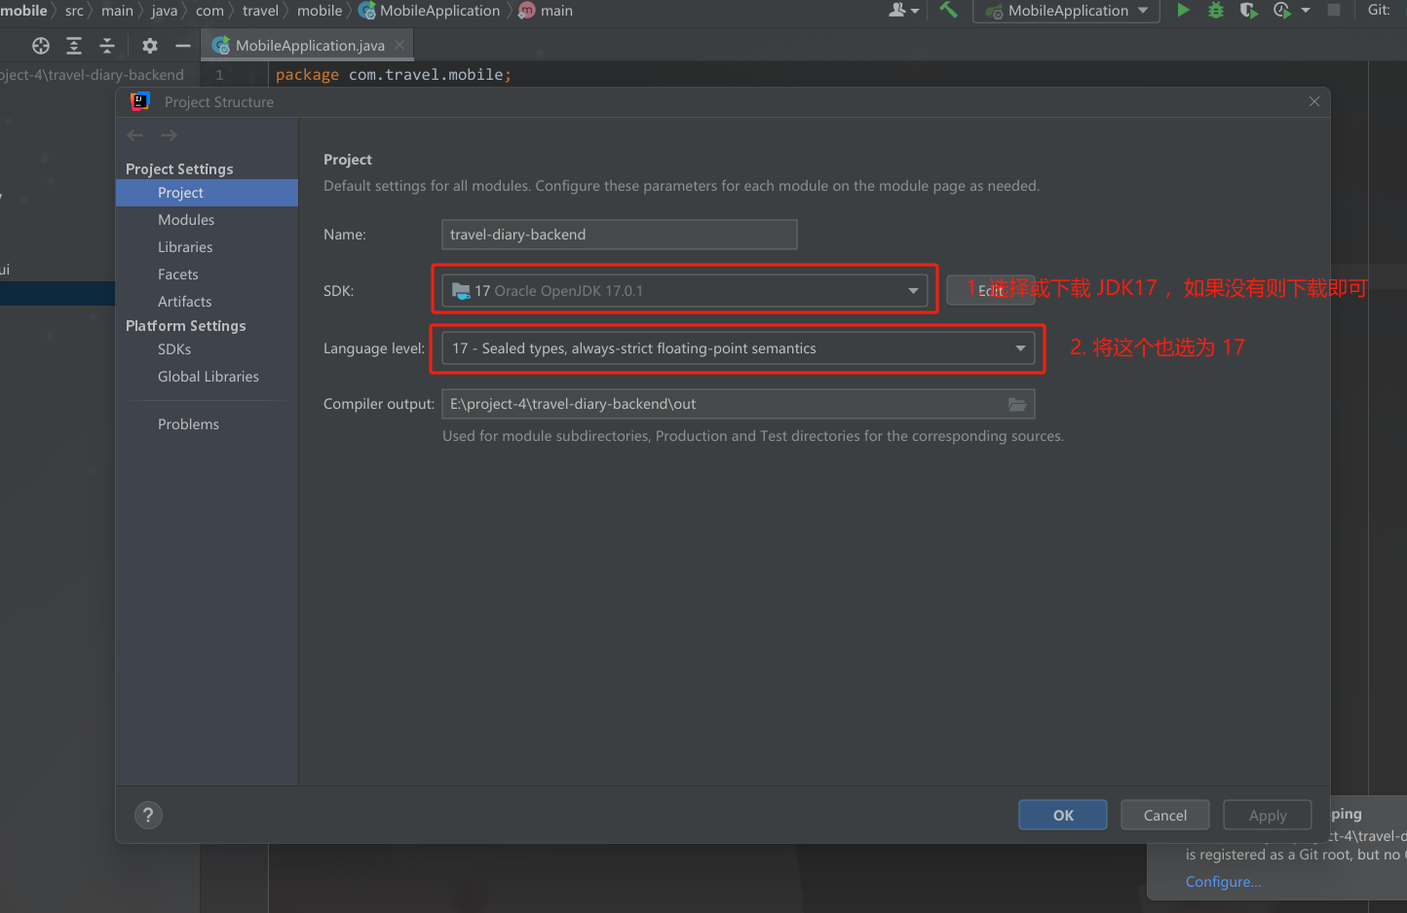Select Facets in Project Settings
Image resolution: width=1407 pixels, height=913 pixels.
[x=178, y=274]
